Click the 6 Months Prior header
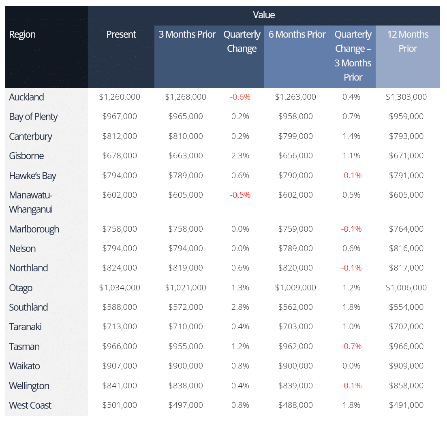The height and width of the screenshot is (424, 447). (x=297, y=34)
